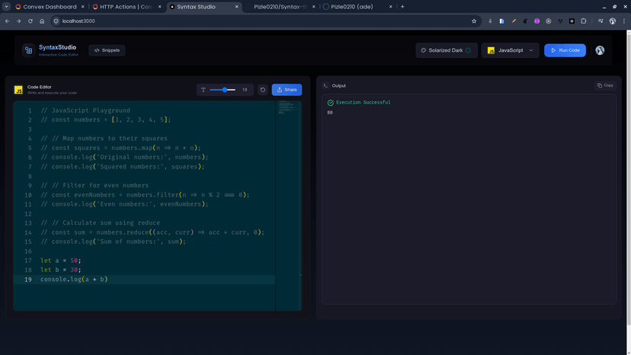Viewport: 631px width, 355px height.
Task: Open the user avatar menu in app header
Action: pos(600,50)
